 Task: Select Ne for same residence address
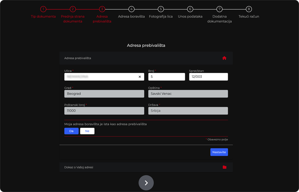pos(87,131)
